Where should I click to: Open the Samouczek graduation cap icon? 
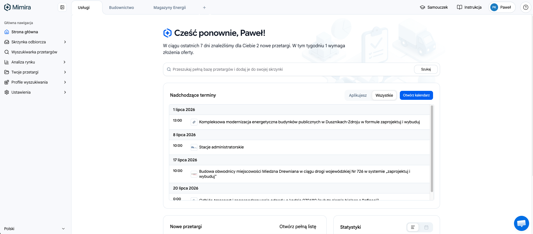[x=422, y=7]
